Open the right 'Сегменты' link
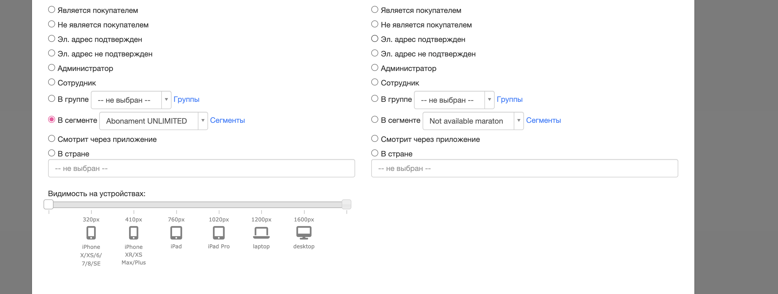Viewport: 778px width, 294px height. click(x=543, y=120)
